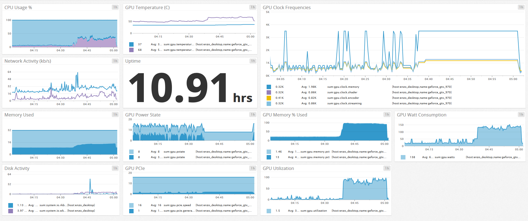Click the blue swatch beside sum:gpu.clock.memory
The width and height of the screenshot is (528, 221).
pyautogui.click(x=269, y=87)
